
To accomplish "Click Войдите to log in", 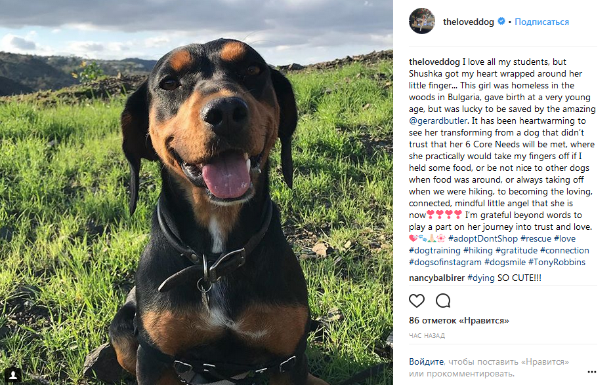I will (x=426, y=361).
